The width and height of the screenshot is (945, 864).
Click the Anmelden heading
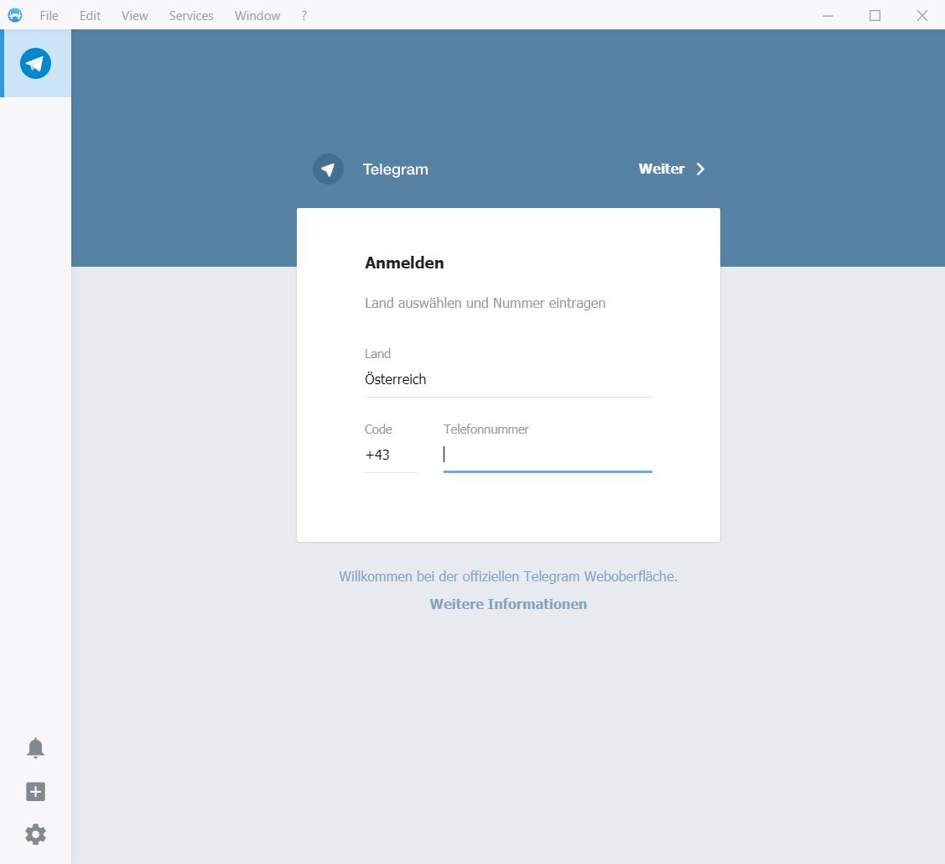[404, 263]
